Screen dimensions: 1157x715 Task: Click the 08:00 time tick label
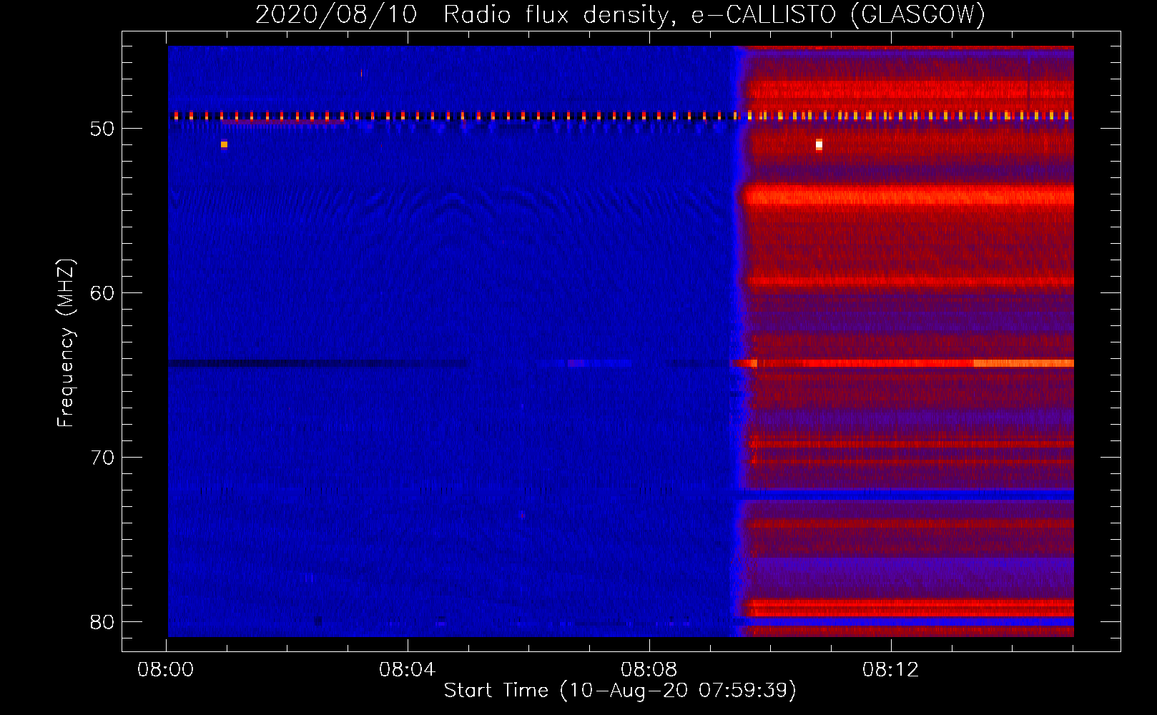pyautogui.click(x=166, y=670)
